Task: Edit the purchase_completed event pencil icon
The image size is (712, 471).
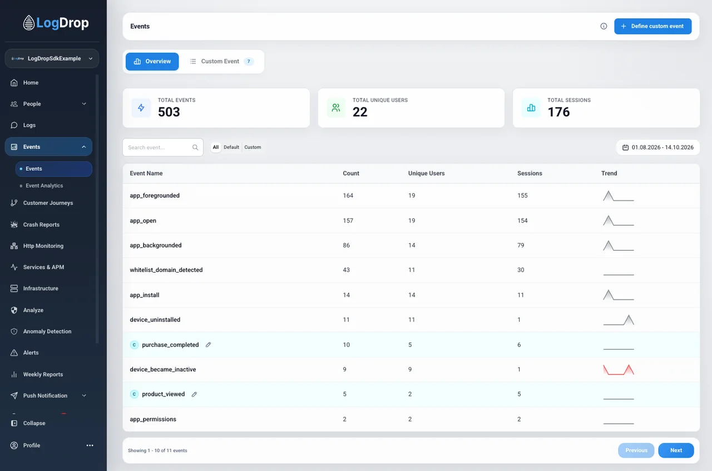Action: [209, 345]
